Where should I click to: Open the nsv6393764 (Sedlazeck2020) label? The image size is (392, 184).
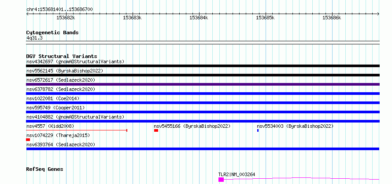61,144
